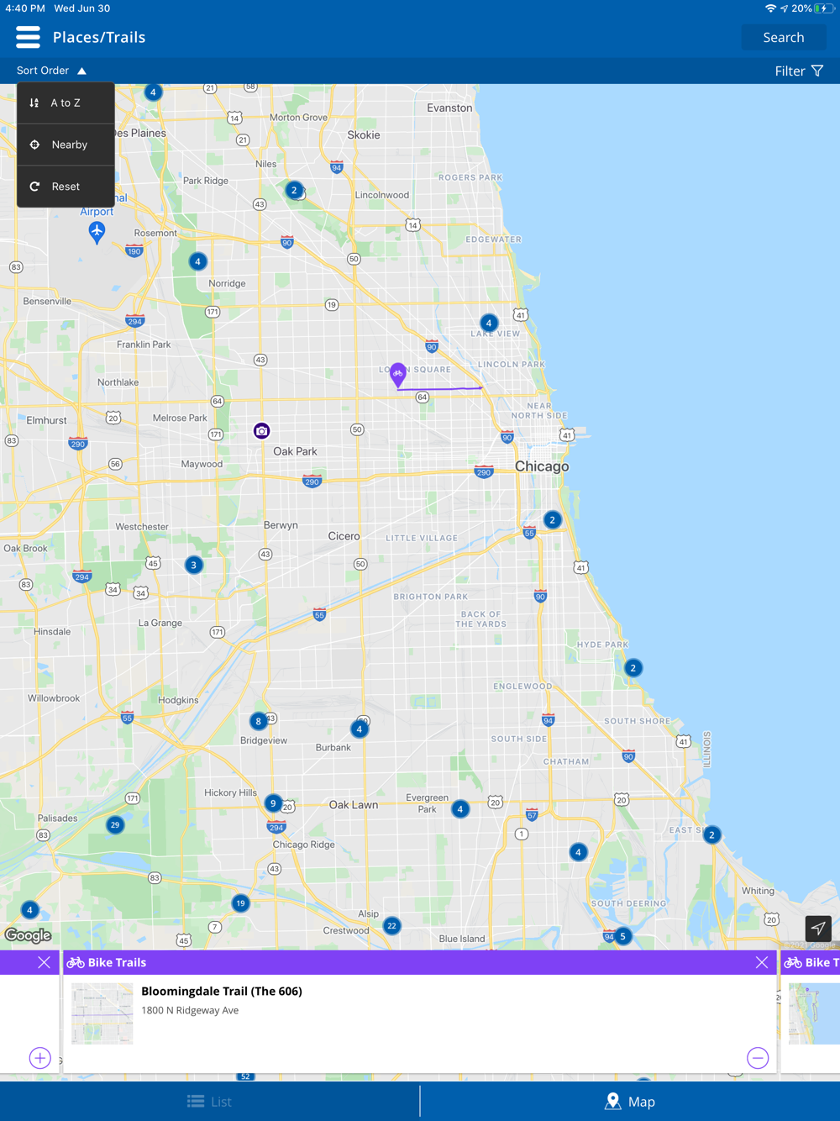
Task: Open cluster 8 near Bridgeview
Action: pos(259,721)
